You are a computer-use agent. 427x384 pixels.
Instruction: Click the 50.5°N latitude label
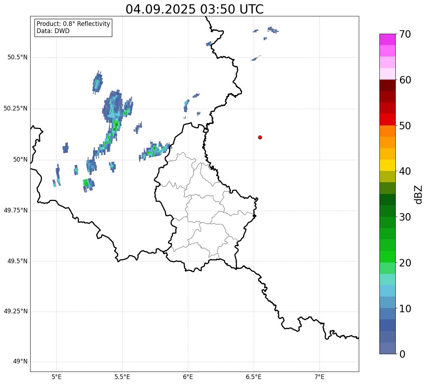17,57
